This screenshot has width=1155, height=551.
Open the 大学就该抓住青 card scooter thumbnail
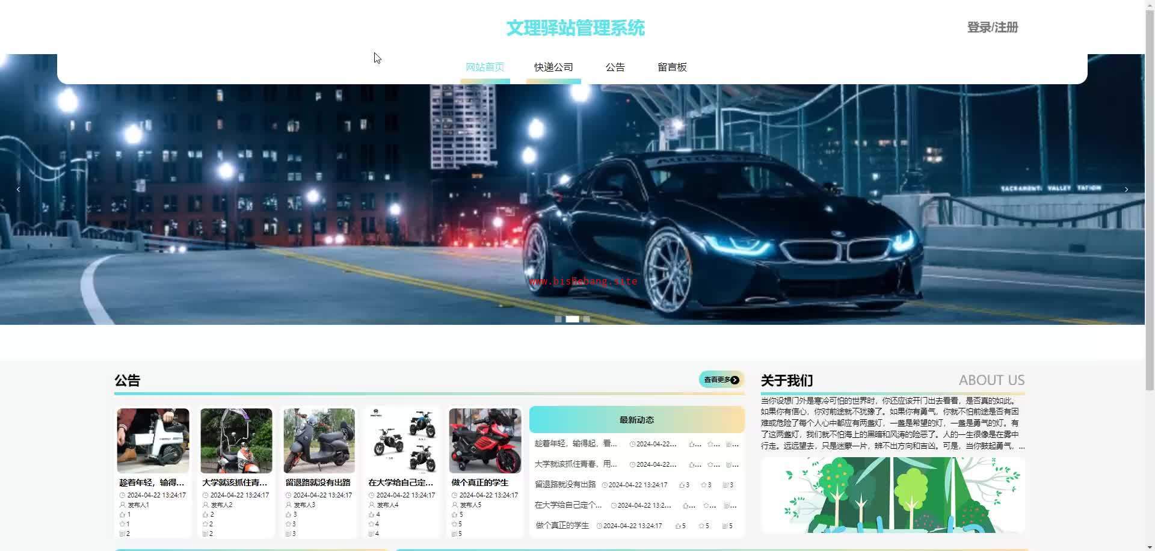click(236, 441)
